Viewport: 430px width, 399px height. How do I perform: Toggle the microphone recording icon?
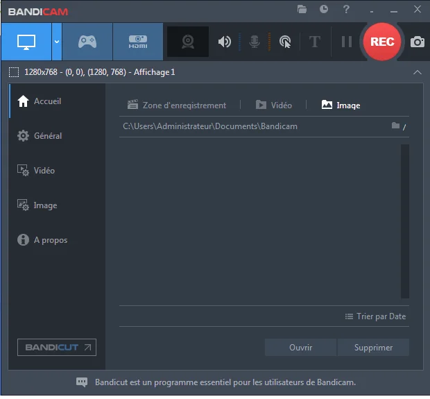pyautogui.click(x=255, y=42)
